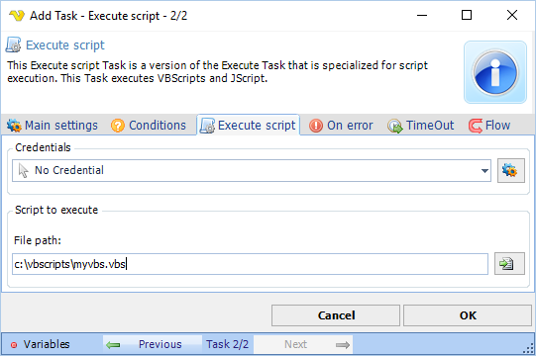Expand the Credentials dropdown arrow

pyautogui.click(x=484, y=171)
